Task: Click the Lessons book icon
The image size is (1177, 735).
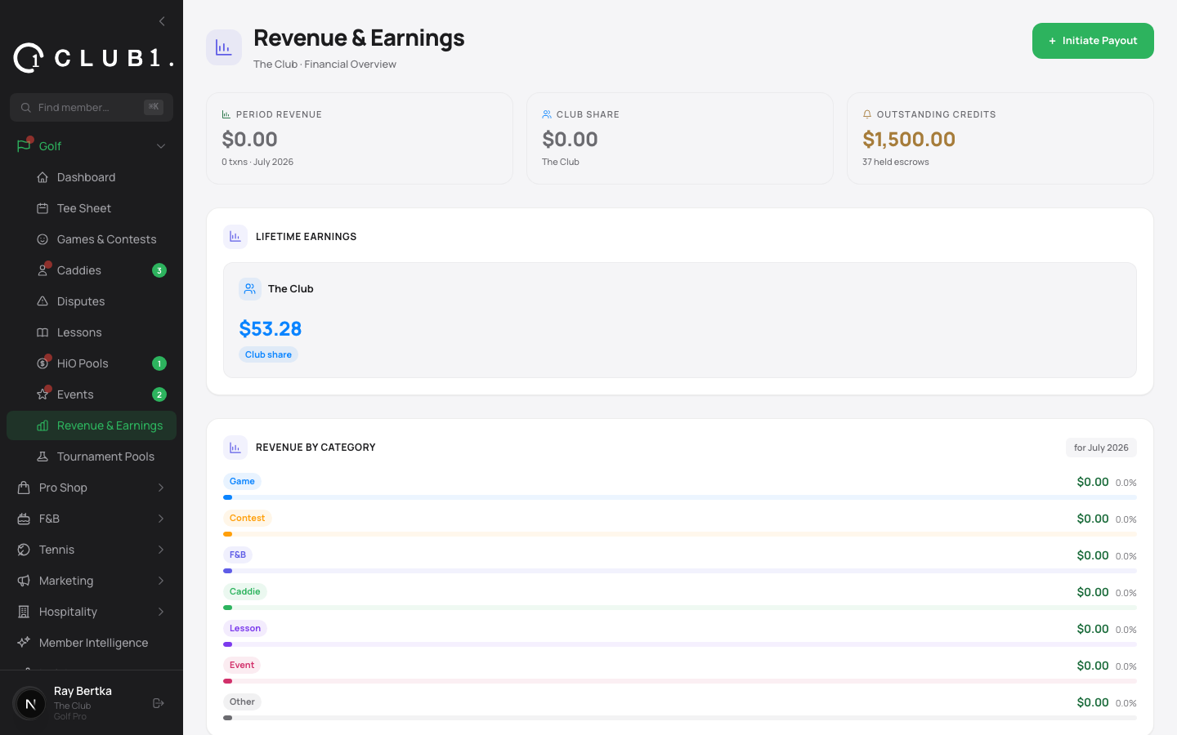Action: point(43,332)
